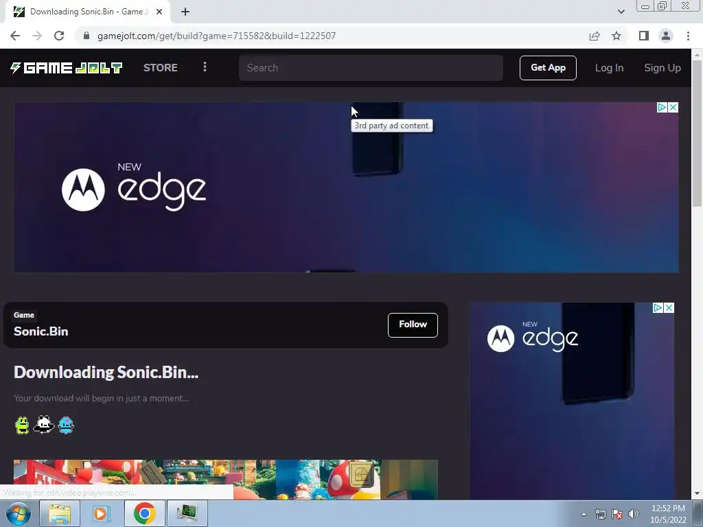
Task: Click the scrollbar down arrow
Action: point(698,494)
